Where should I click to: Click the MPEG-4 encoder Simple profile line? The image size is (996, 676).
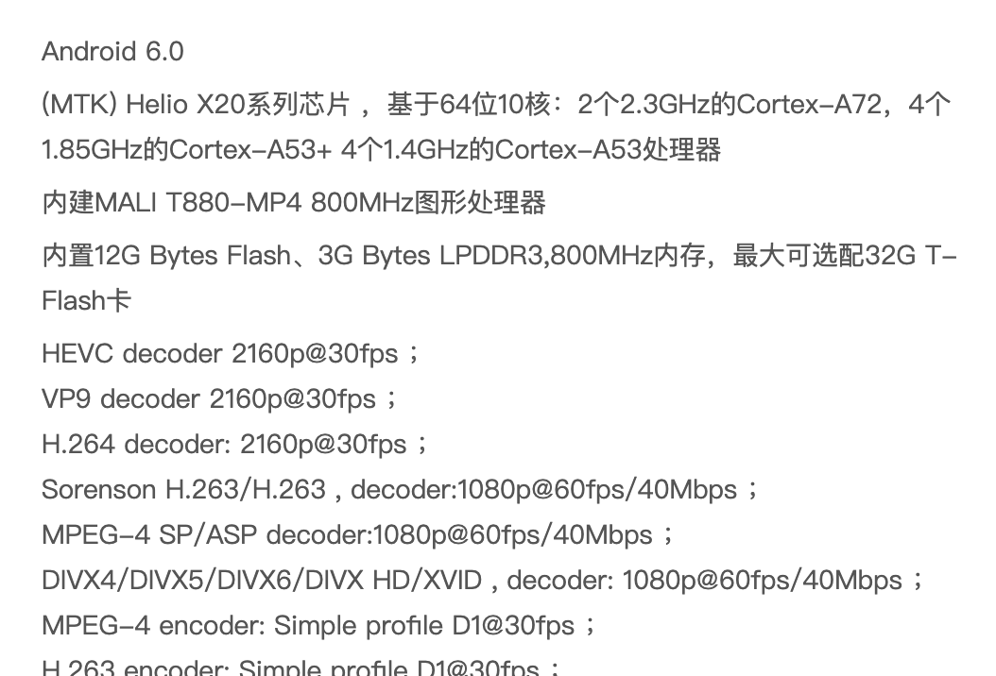pos(319,626)
